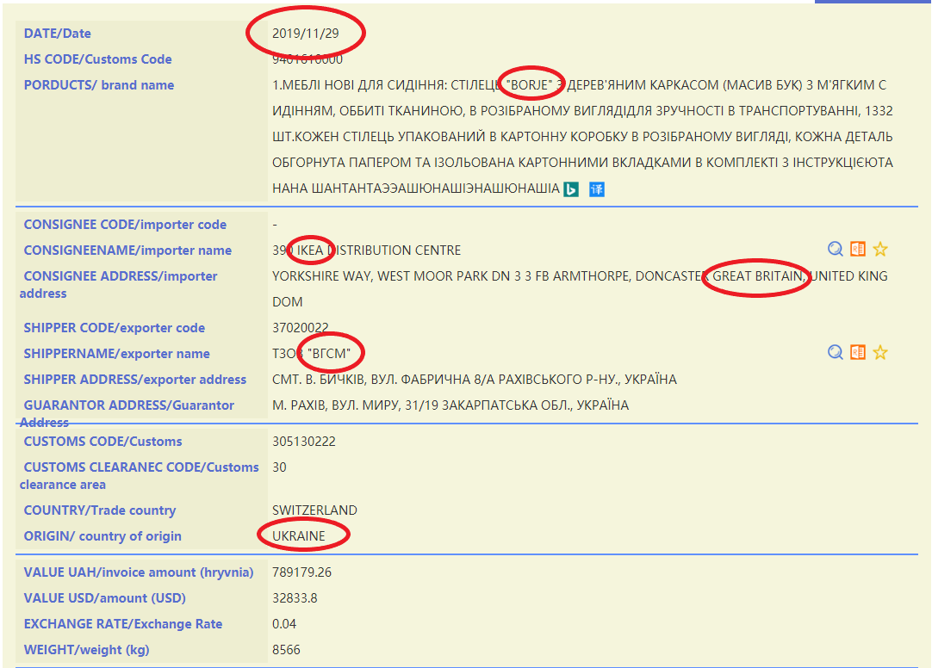Viewport: 932px width, 668px height.
Task: Select the weight value 8566
Action: click(287, 650)
